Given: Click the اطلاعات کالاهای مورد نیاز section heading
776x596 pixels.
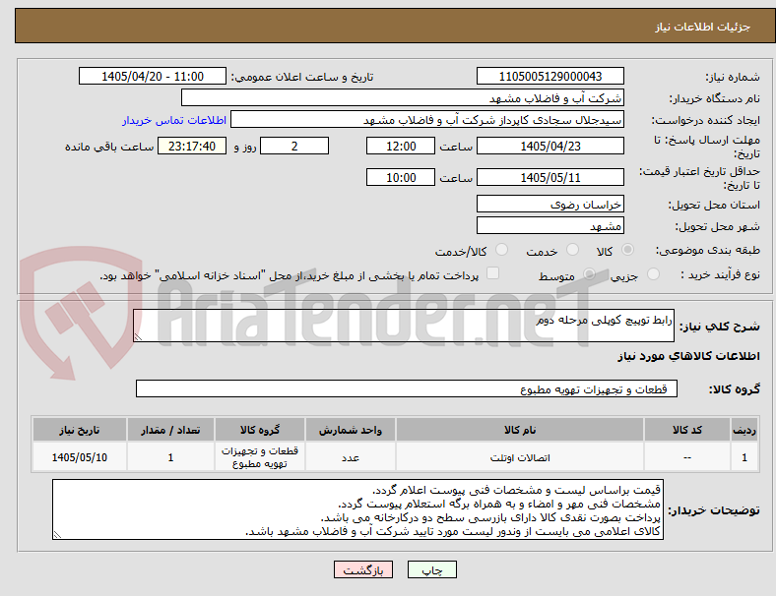Looking at the screenshot, I should [x=688, y=356].
